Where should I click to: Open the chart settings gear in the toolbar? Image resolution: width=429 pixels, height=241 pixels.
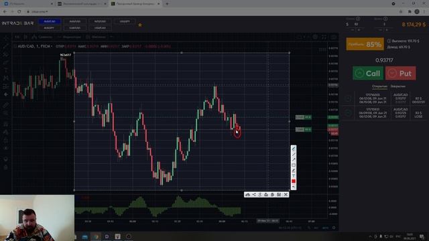pos(315,37)
